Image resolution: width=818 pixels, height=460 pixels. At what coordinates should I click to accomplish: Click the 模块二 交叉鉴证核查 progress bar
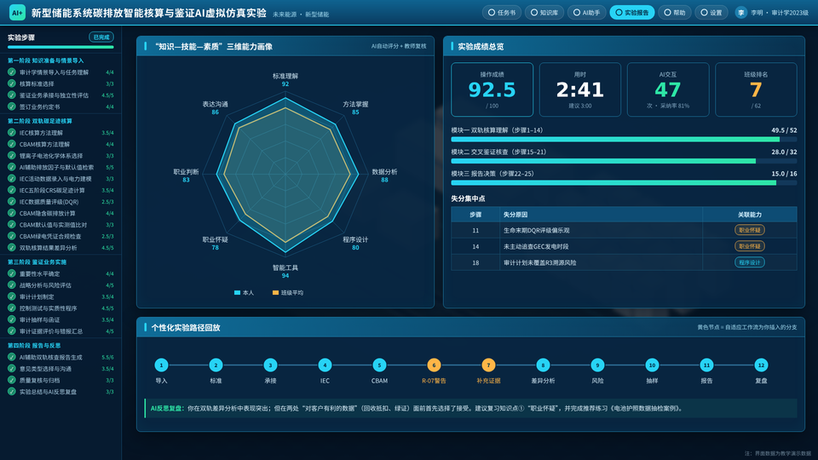(624, 161)
